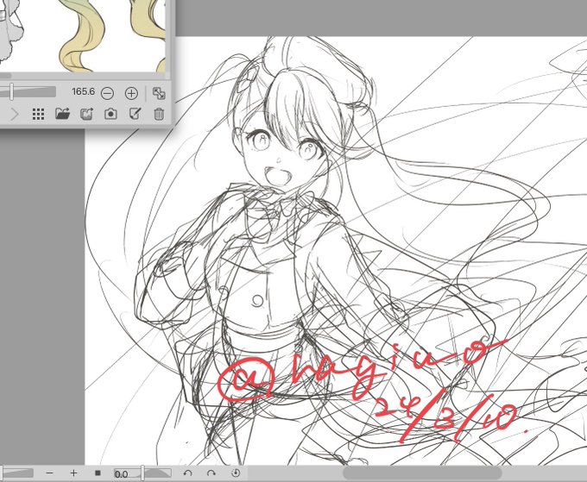587x482 pixels.
Task: Click the canvas zoom slider at bottom left
Action: click(17, 473)
